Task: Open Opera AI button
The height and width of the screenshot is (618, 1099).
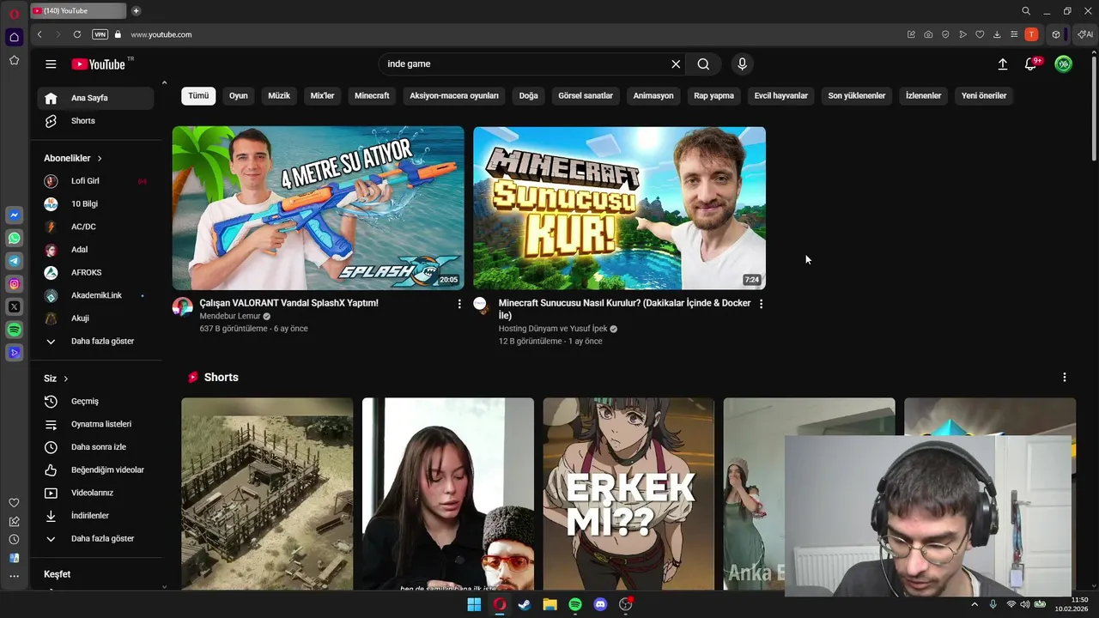Action: pos(1086,34)
